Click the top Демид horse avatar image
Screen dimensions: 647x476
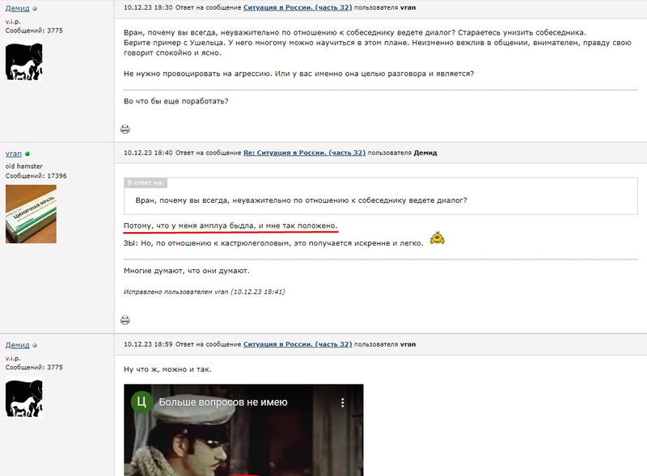coord(24,62)
